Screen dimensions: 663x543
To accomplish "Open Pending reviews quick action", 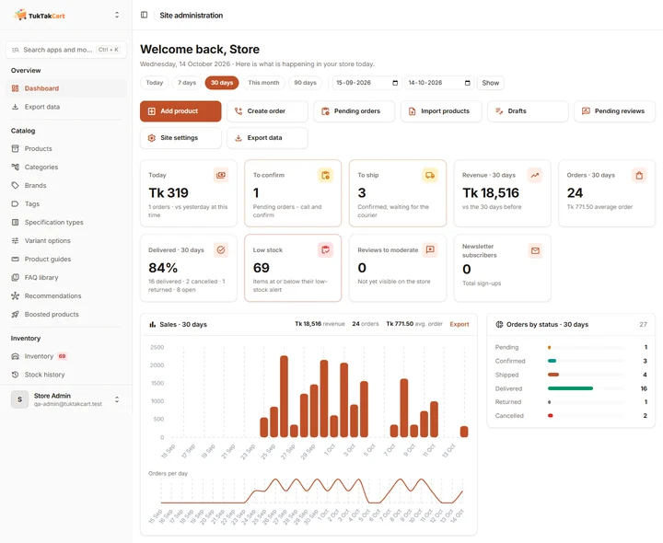I will [615, 111].
